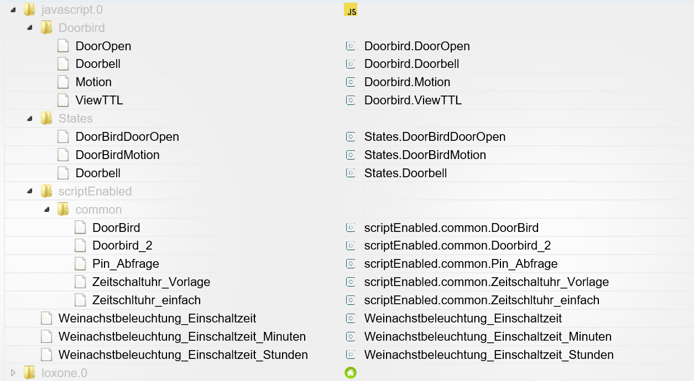Collapse the javascript.0 tree node
Image resolution: width=694 pixels, height=381 pixels.
click(x=13, y=10)
